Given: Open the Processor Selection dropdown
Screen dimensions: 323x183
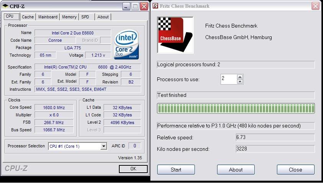Looking at the screenshot, I should 104,146.
